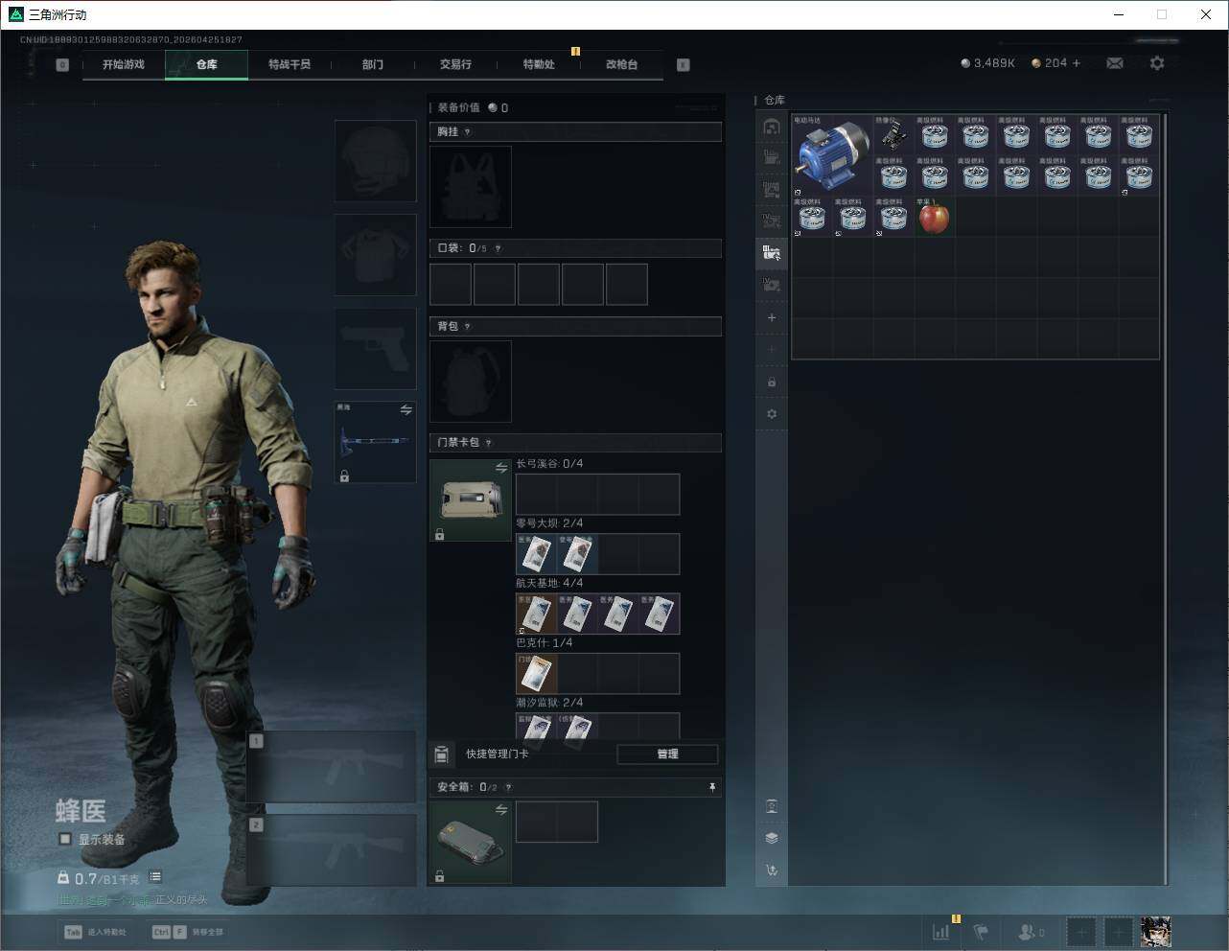Click the stash sidebar lock icon
This screenshot has width=1229, height=951.
(772, 383)
